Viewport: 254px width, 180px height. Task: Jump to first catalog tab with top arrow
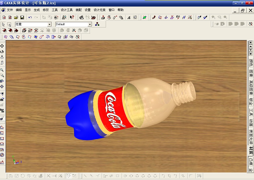click(251, 43)
